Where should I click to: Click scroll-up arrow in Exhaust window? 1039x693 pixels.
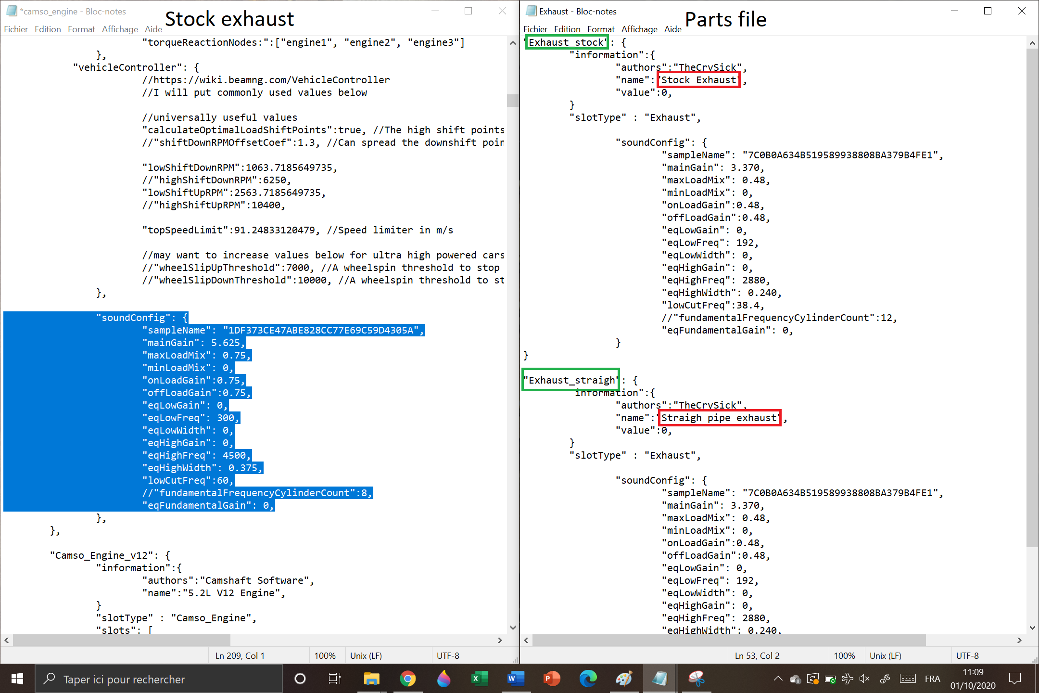(1032, 43)
